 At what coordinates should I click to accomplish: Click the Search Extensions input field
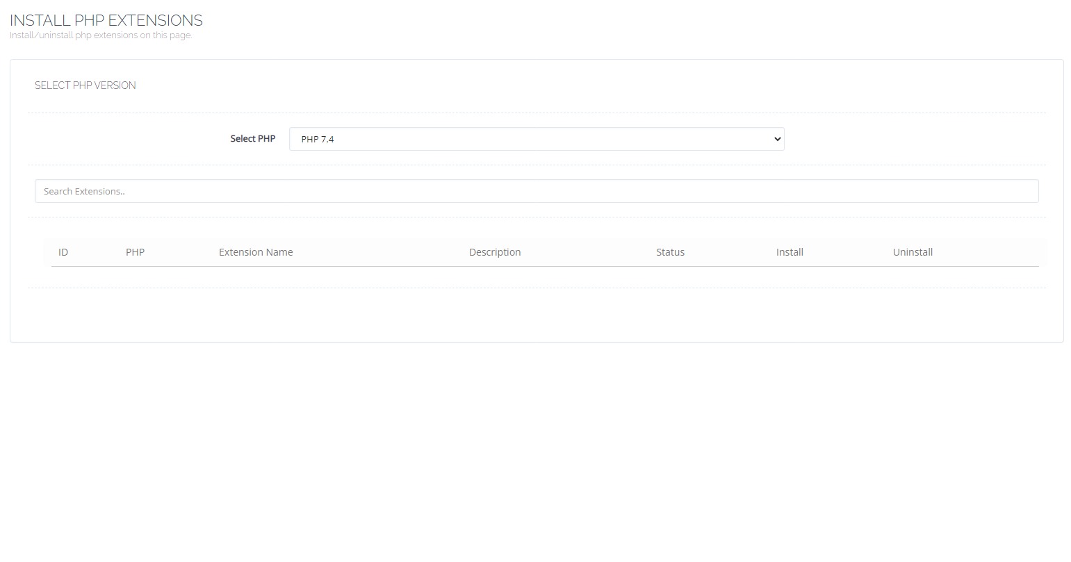[537, 191]
